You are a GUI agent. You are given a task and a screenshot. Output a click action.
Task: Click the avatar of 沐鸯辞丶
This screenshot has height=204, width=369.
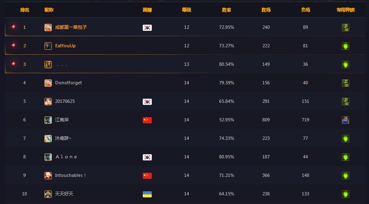point(48,139)
